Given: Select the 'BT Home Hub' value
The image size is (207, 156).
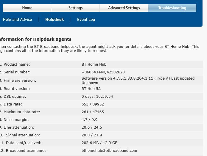Looking at the screenshot, I should tap(94, 64).
